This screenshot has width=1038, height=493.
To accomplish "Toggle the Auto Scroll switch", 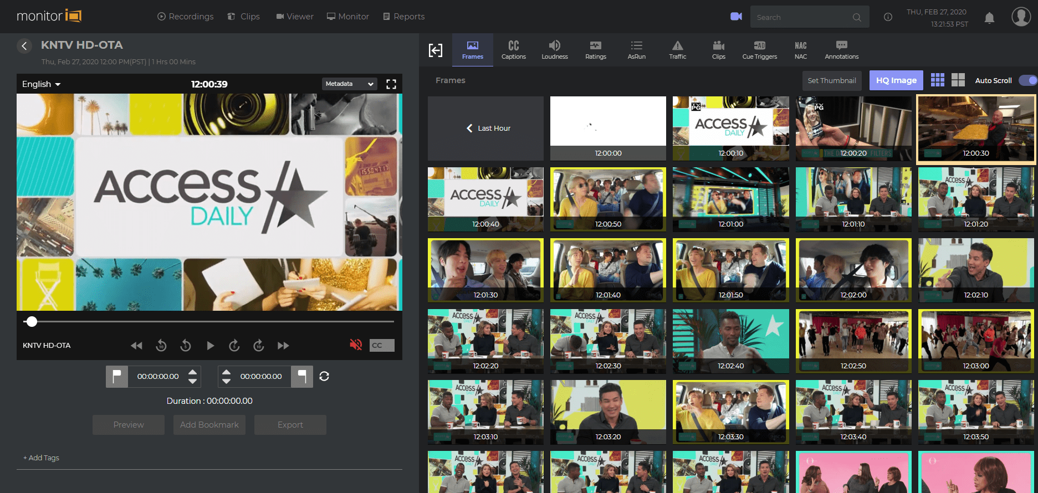I will 1027,80.
